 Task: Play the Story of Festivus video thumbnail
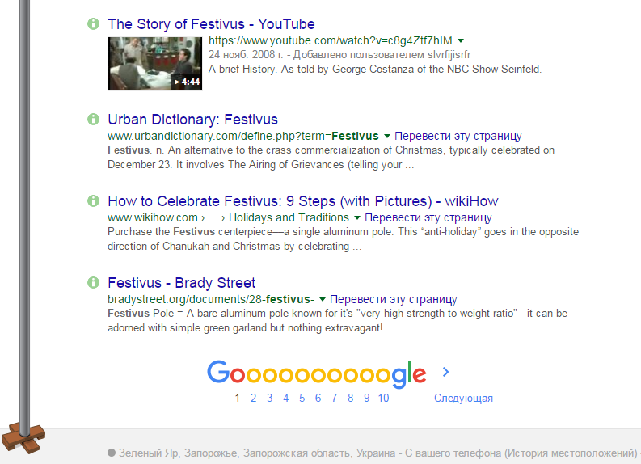[155, 63]
